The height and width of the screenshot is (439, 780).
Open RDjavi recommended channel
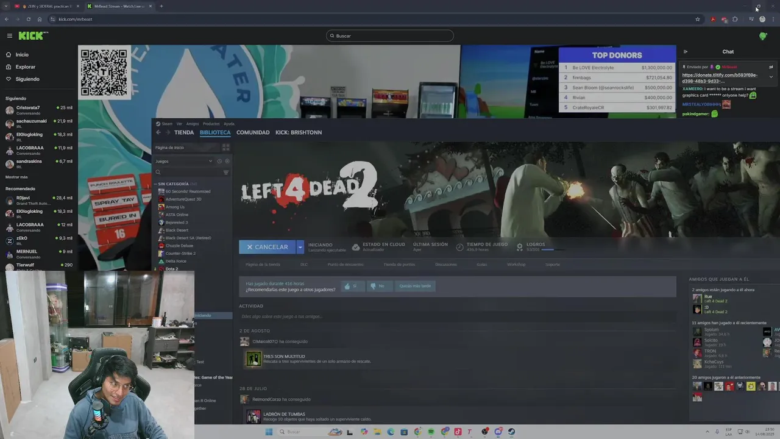39,201
